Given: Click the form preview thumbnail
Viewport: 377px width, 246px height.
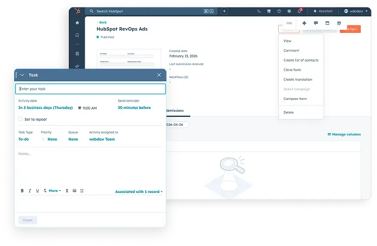Looking at the screenshot, I should click(129, 59).
